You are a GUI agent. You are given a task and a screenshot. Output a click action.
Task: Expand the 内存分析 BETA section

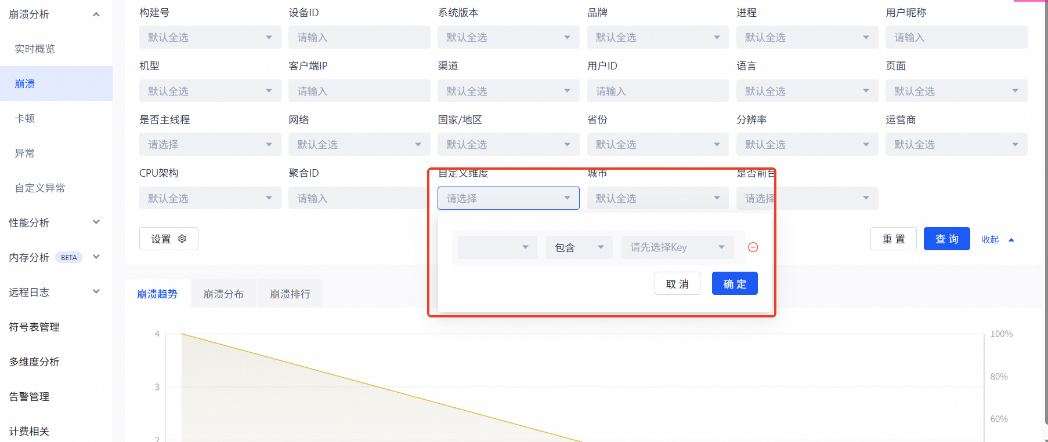pyautogui.click(x=96, y=257)
